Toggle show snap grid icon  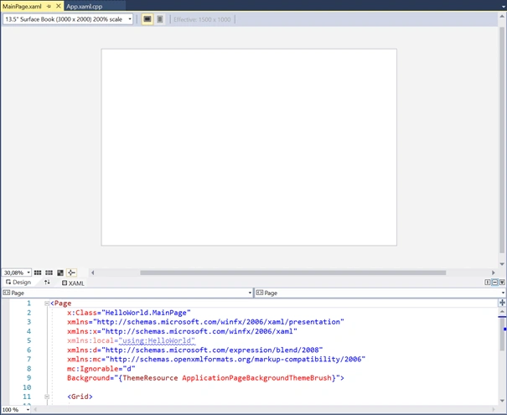click(38, 272)
